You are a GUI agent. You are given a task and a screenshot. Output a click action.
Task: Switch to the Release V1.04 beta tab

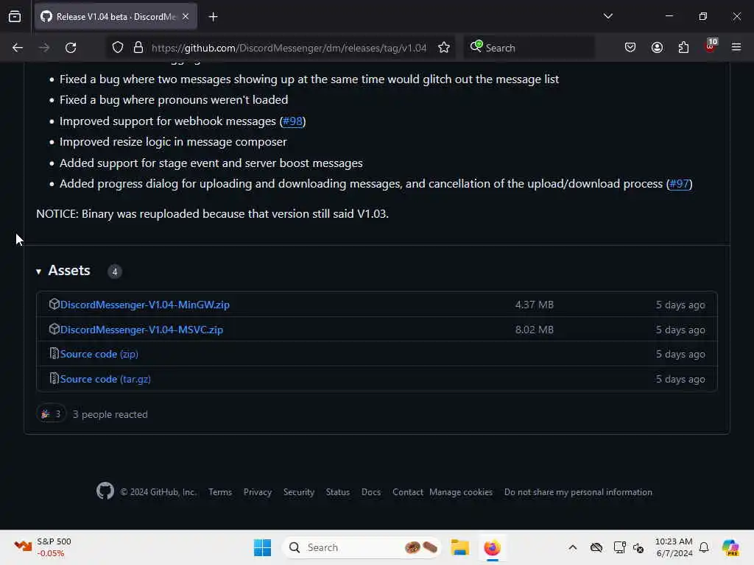coord(116,17)
